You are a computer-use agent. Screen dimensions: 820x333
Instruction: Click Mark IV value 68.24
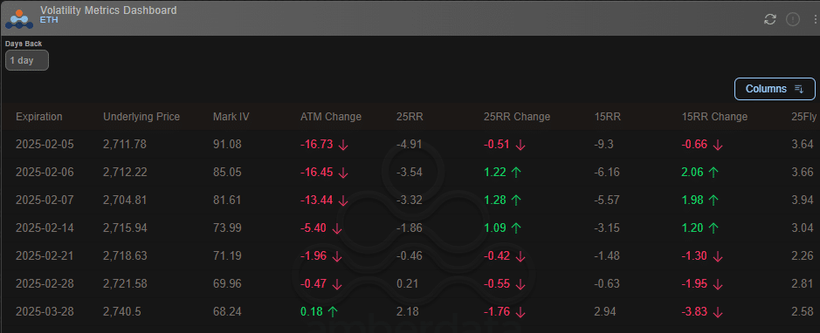pyautogui.click(x=228, y=311)
